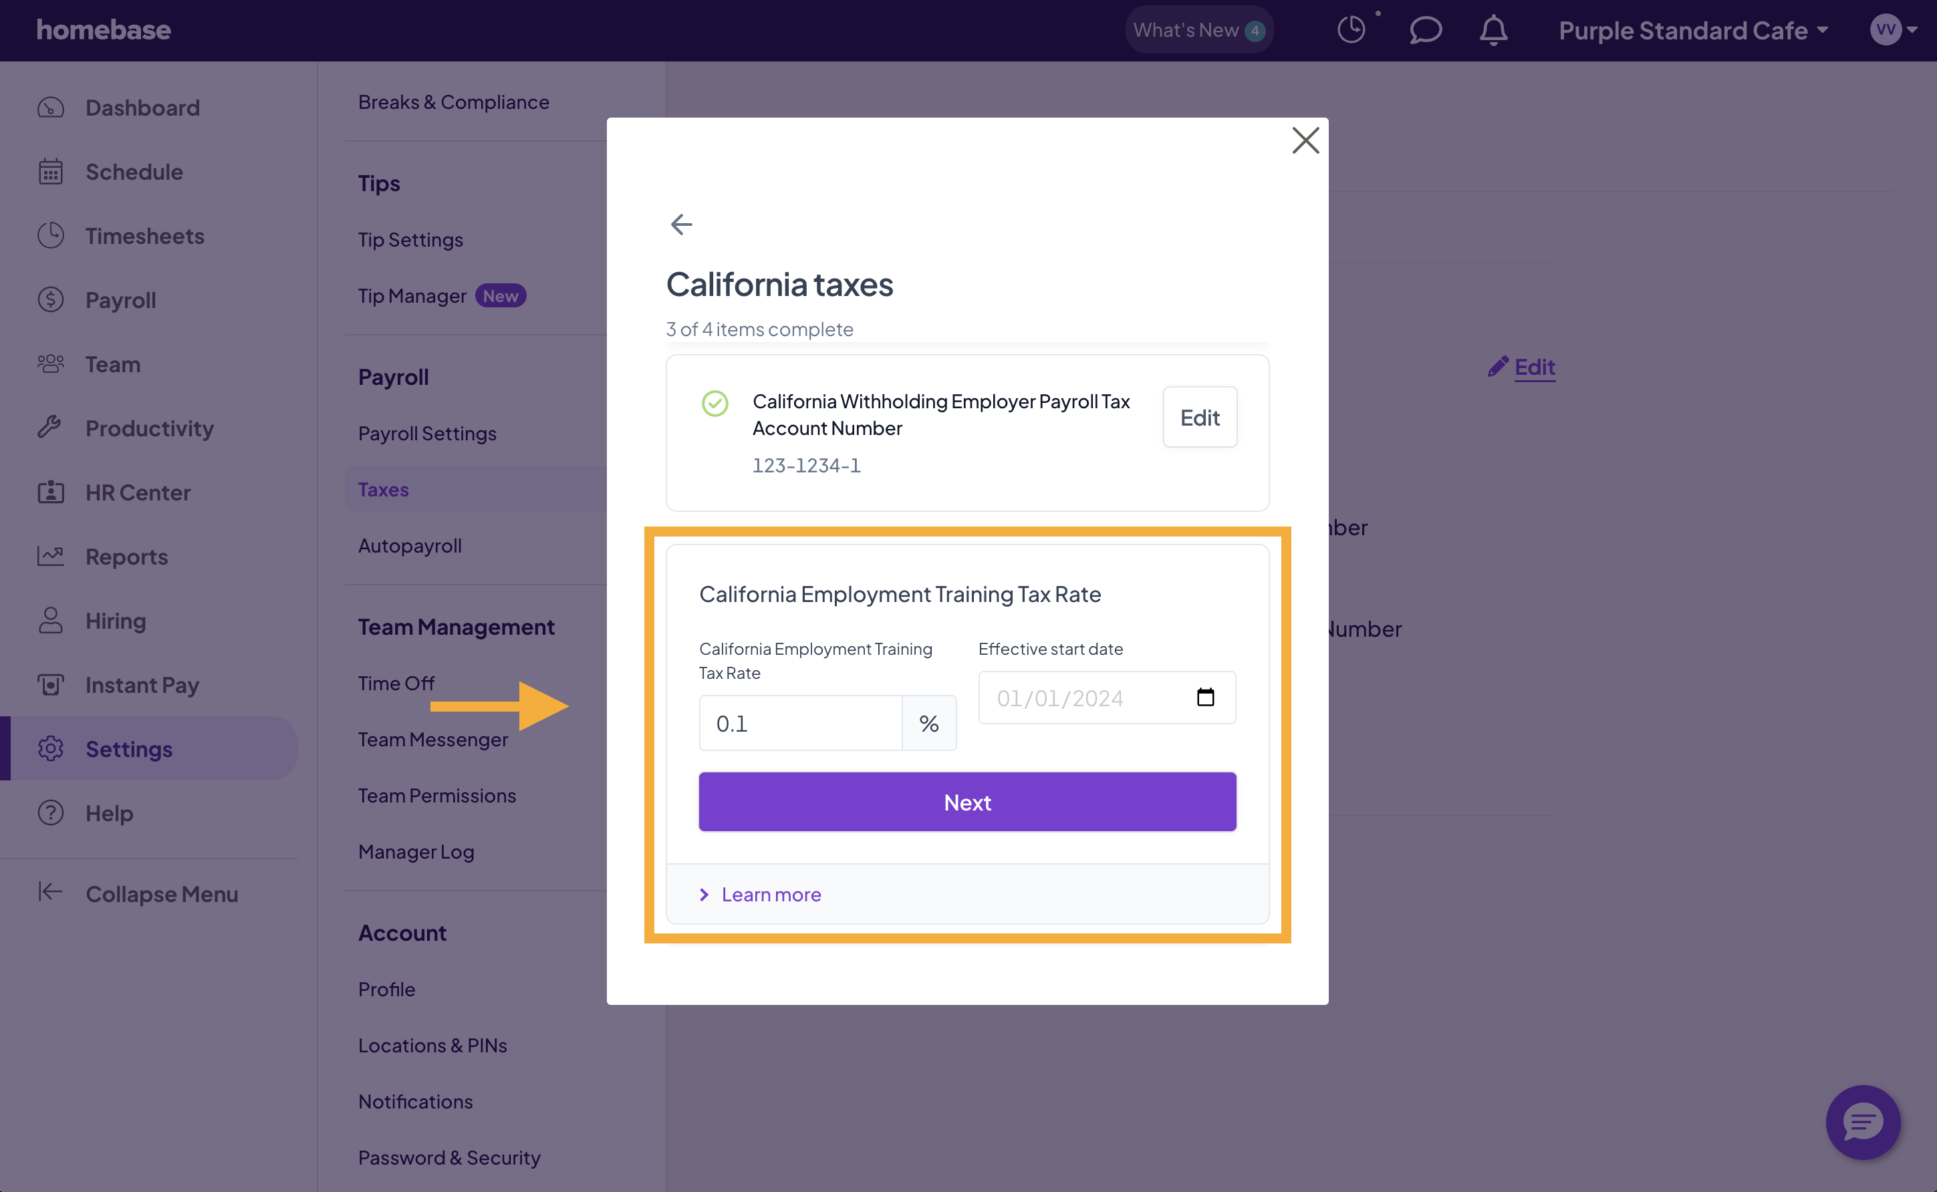Open Payroll in main sidebar
The width and height of the screenshot is (1937, 1192).
pyautogui.click(x=121, y=299)
